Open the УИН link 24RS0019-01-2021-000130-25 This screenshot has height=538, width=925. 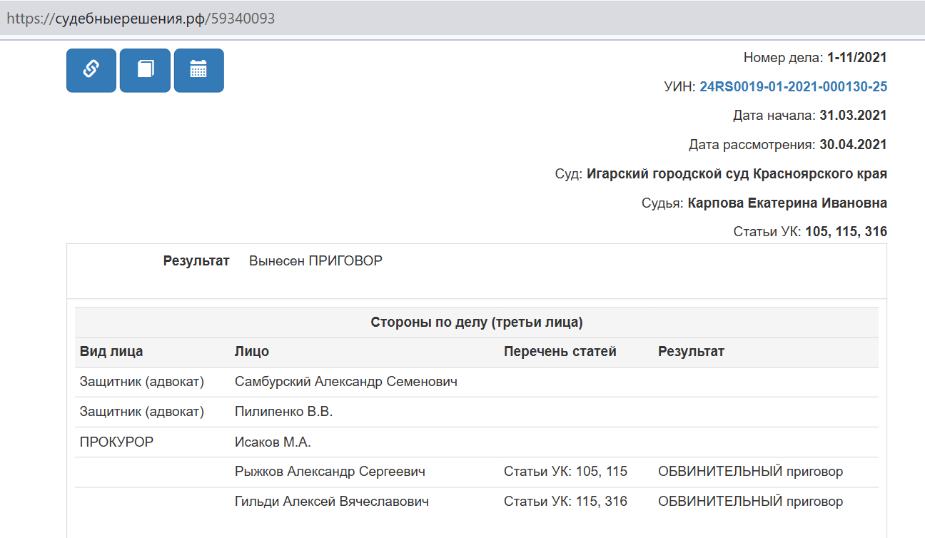click(794, 87)
